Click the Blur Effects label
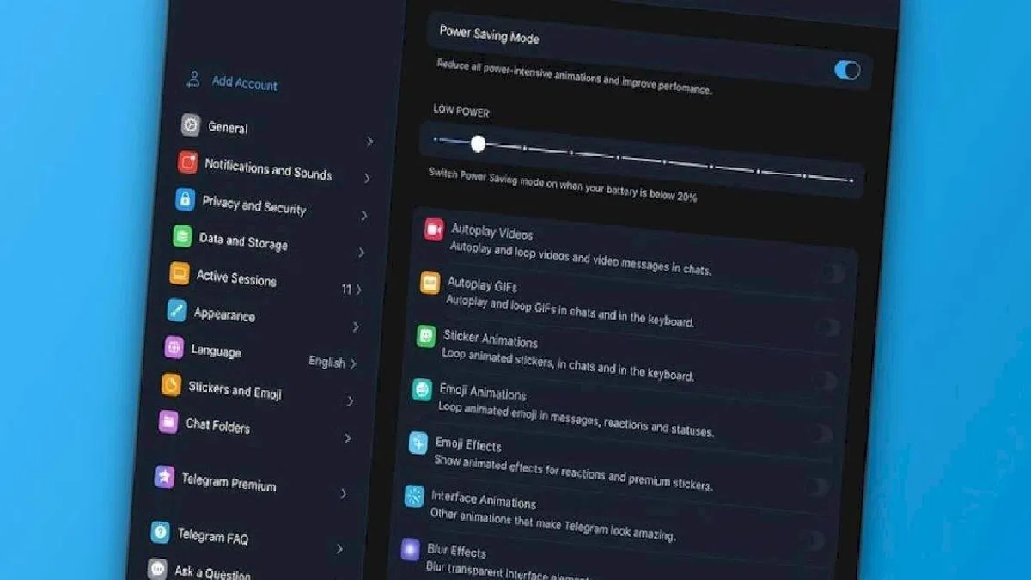1031x580 pixels. pyautogui.click(x=456, y=551)
